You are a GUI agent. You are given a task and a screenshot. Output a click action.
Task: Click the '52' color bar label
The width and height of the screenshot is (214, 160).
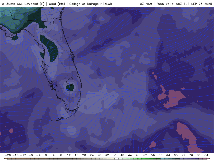tap(145, 155)
